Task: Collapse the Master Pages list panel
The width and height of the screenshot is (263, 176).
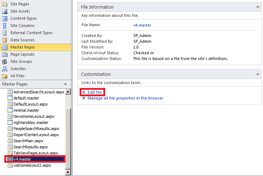Action: (66, 84)
